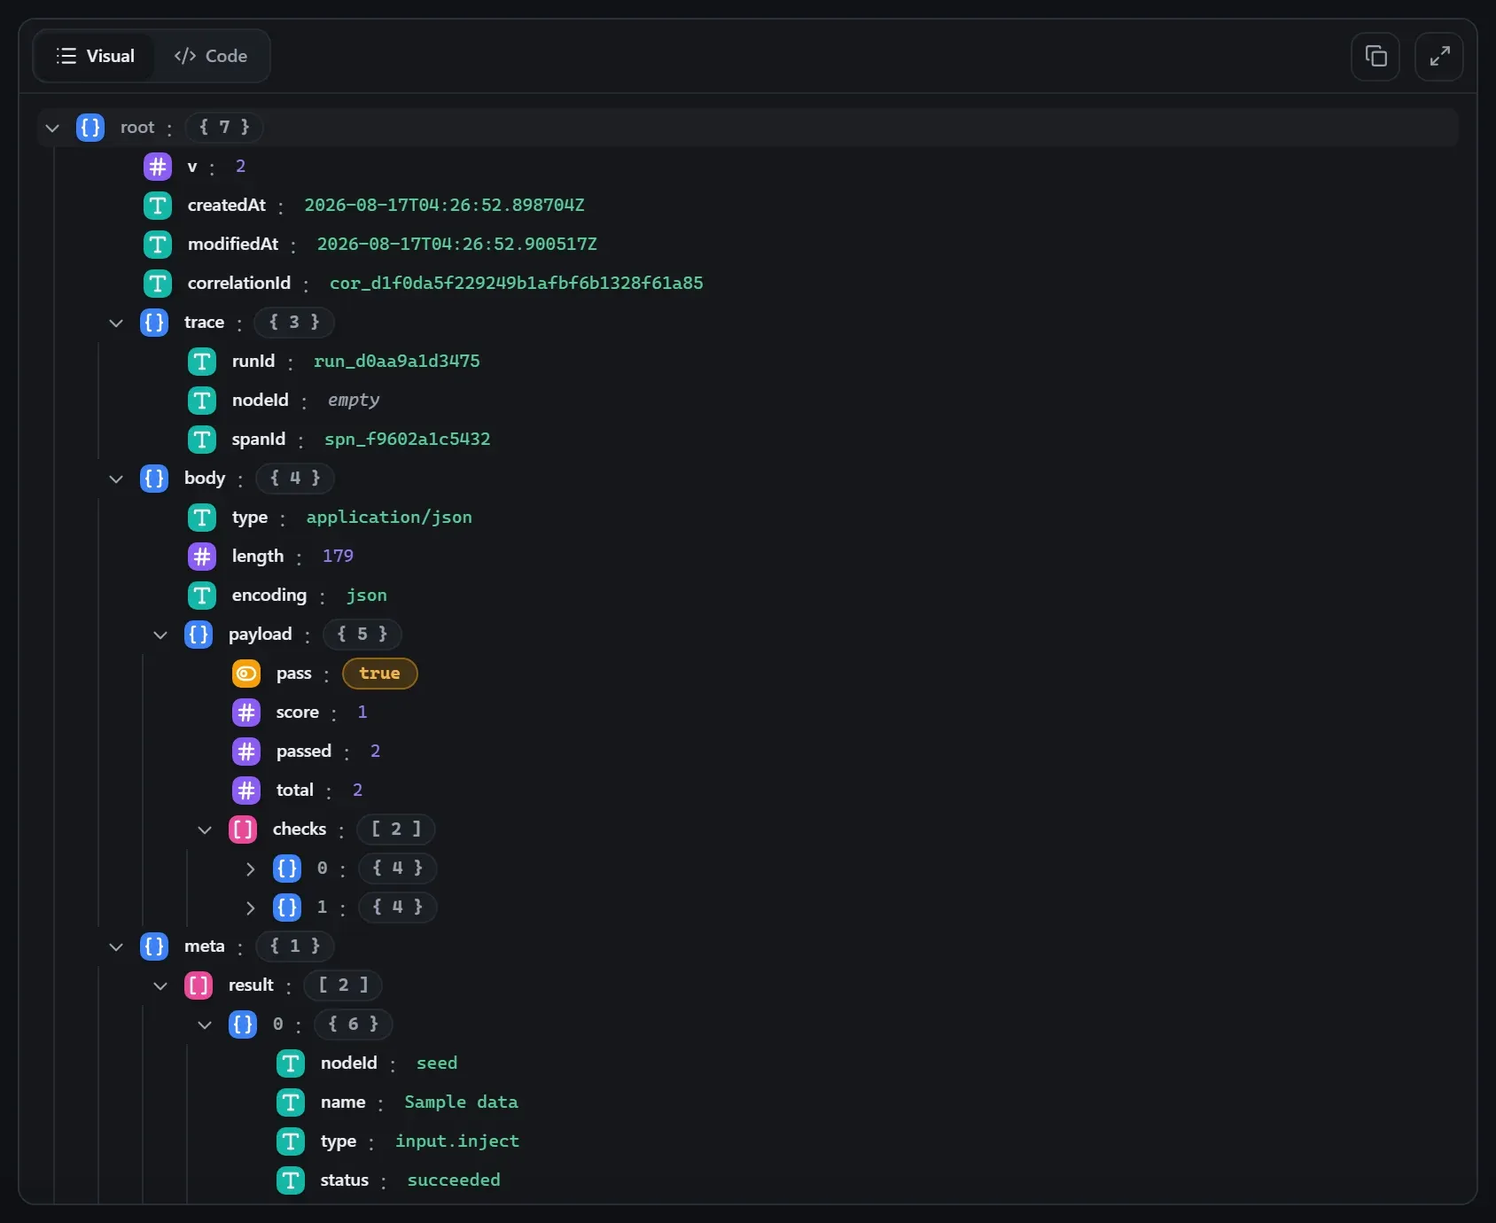Click the number icon beside length

[x=202, y=557]
